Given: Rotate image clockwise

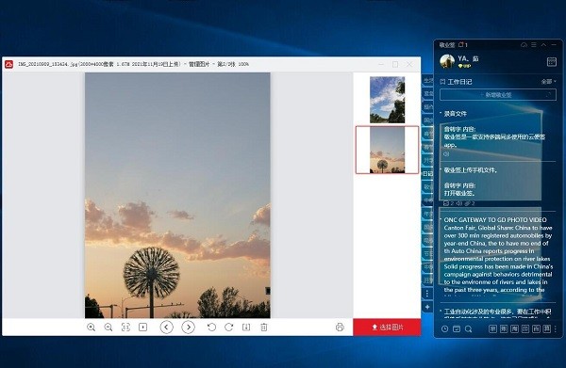Looking at the screenshot, I should 229,328.
